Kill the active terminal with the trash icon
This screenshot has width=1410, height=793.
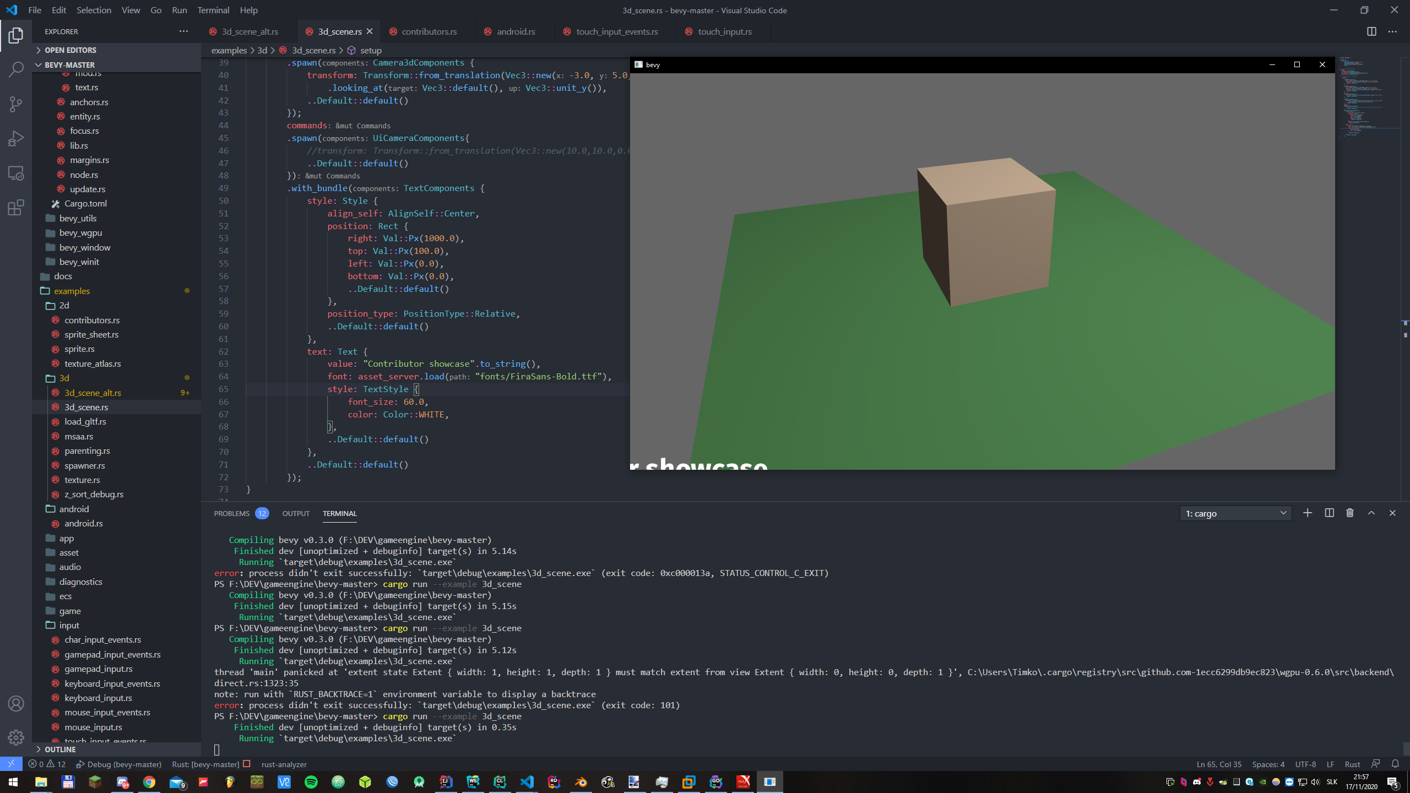(1349, 513)
